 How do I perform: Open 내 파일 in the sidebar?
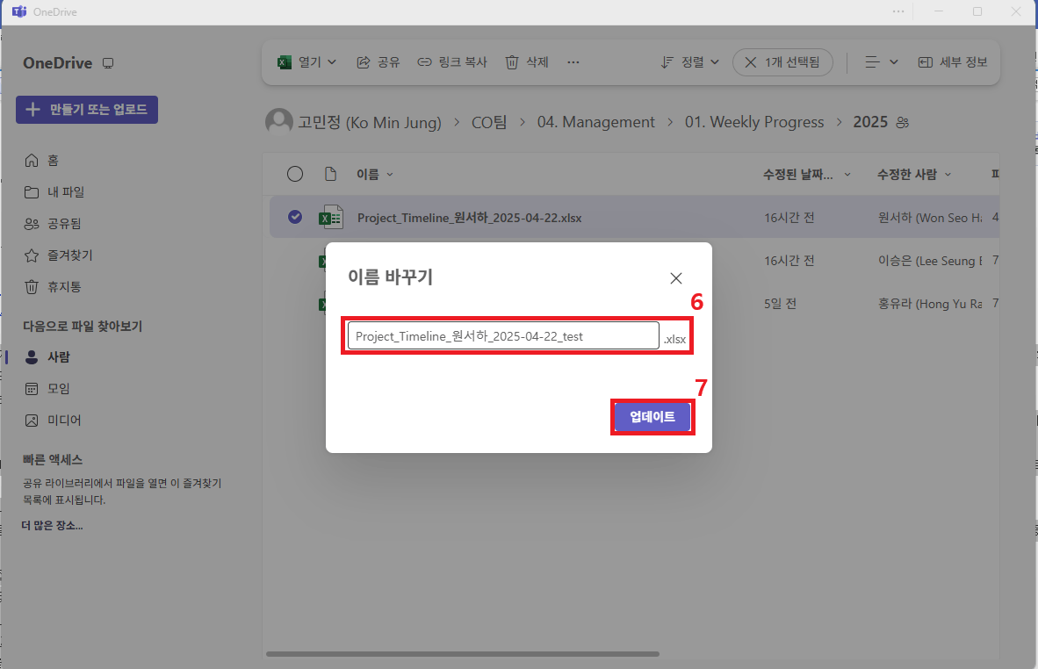pyautogui.click(x=54, y=192)
